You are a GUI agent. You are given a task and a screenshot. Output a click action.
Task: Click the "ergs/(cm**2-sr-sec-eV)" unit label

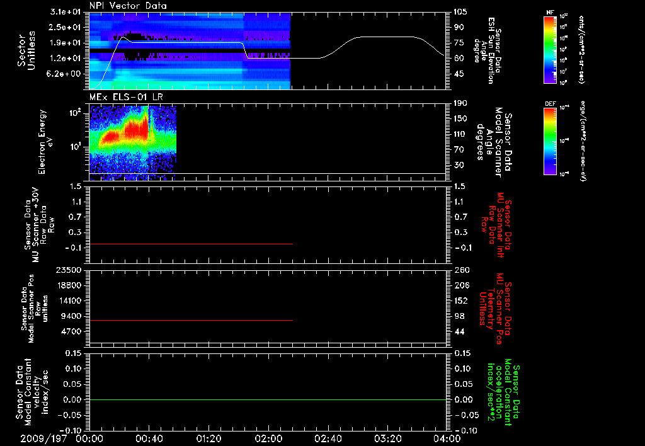point(583,141)
